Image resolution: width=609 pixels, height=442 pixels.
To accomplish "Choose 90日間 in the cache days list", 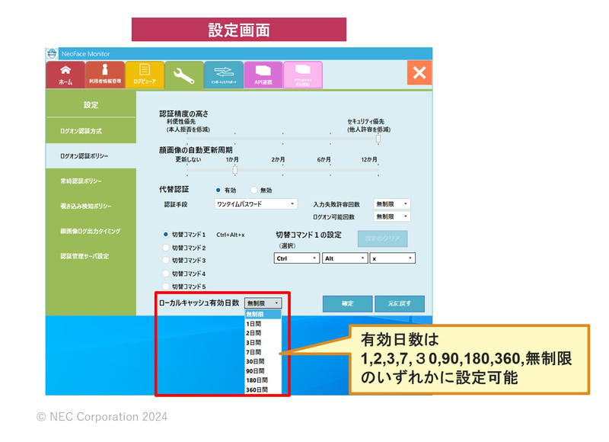I will click(x=263, y=371).
